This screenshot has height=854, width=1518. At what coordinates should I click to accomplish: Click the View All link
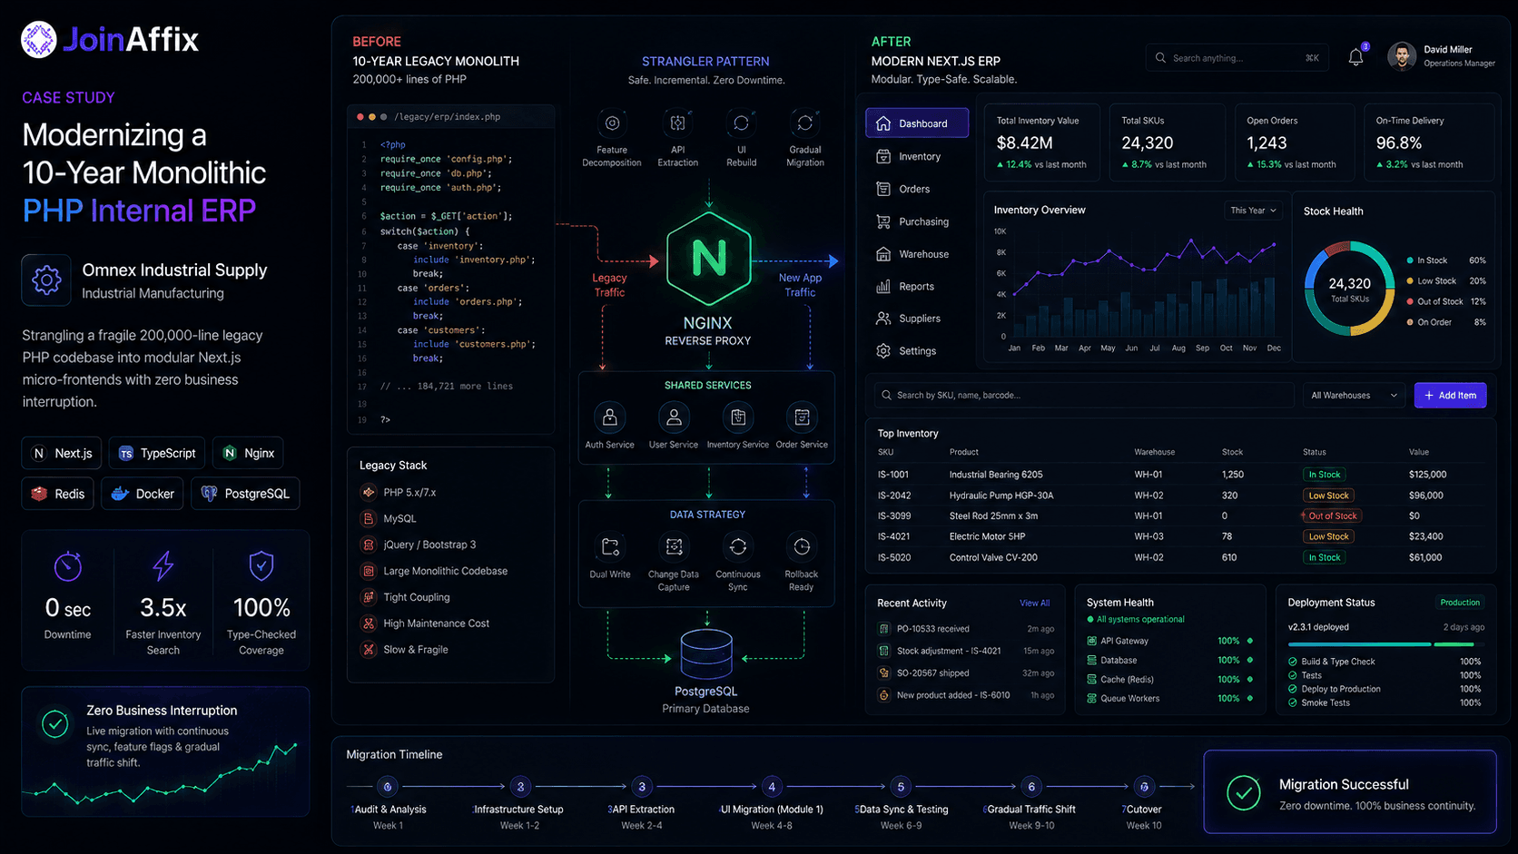1034,603
